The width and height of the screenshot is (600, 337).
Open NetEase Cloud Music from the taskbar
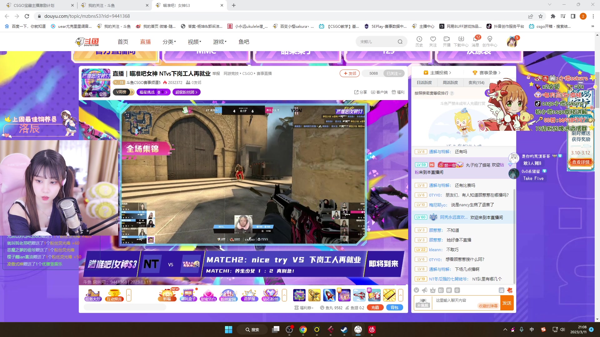tap(372, 330)
